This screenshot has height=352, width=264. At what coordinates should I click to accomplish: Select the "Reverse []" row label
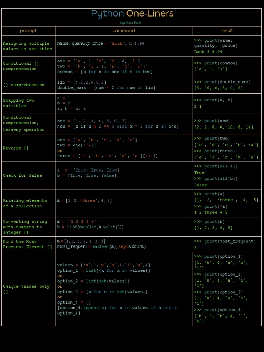pos(16,148)
